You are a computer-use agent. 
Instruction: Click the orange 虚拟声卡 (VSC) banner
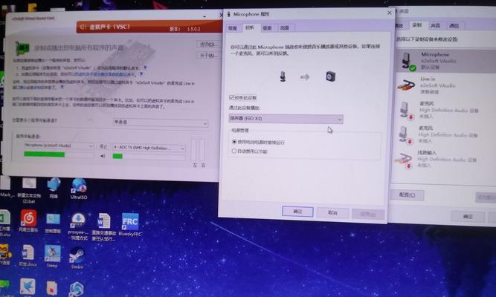(x=149, y=27)
